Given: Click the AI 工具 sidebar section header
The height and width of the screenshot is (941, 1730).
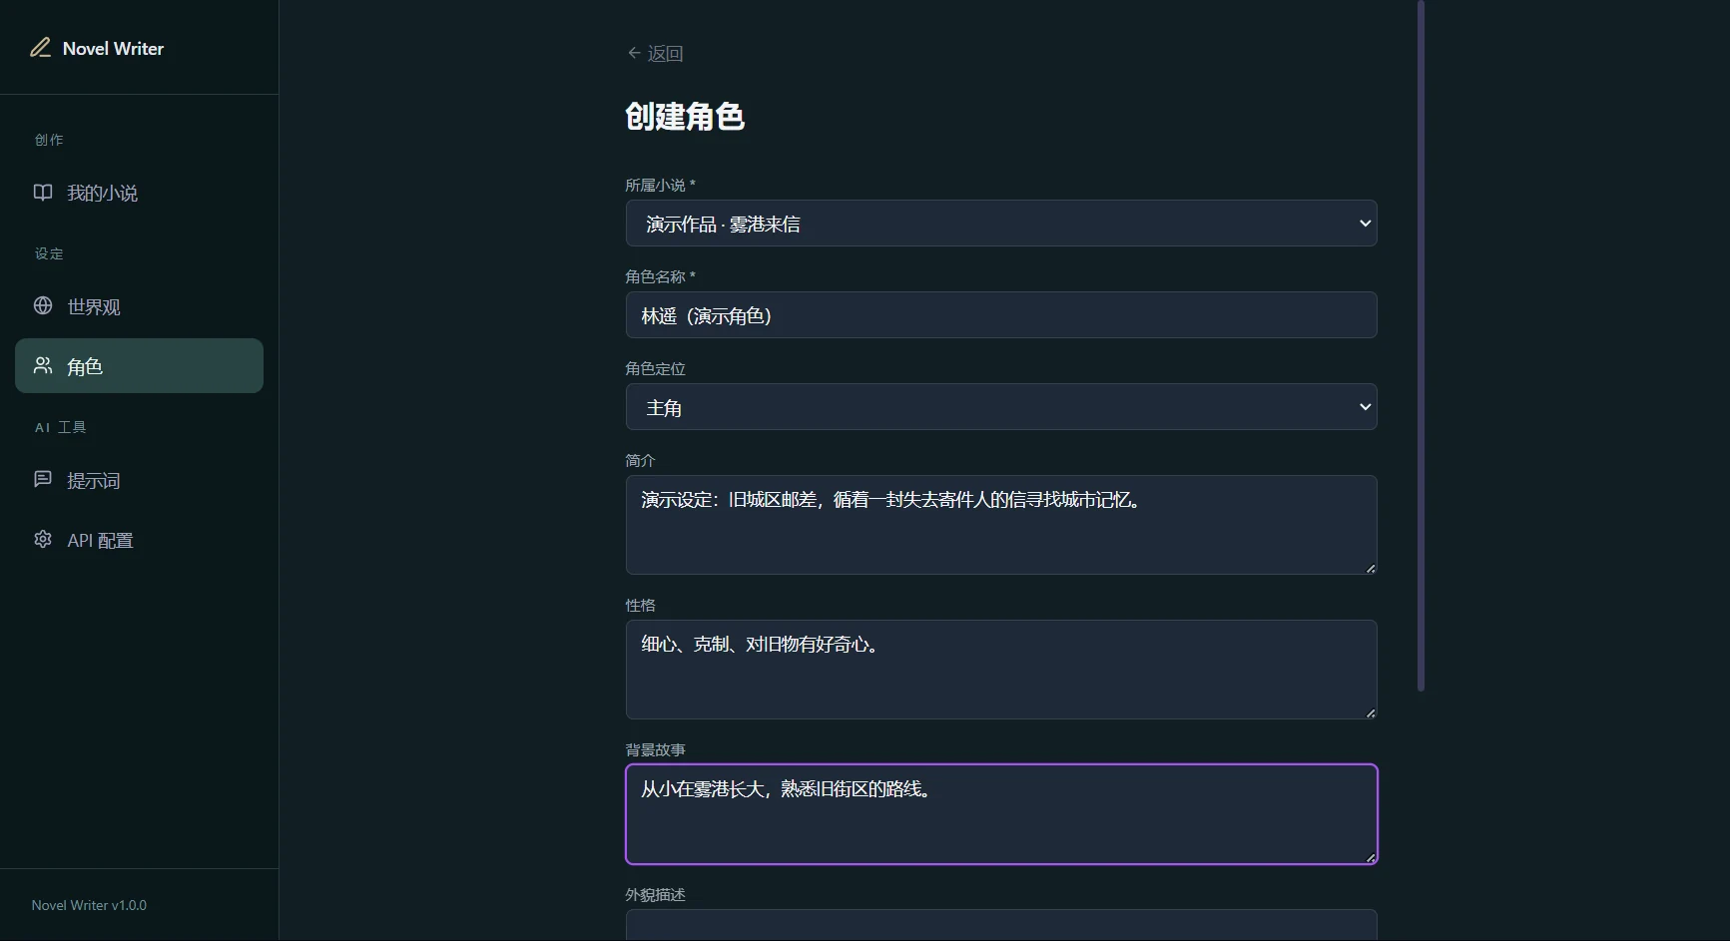Looking at the screenshot, I should coord(61,427).
